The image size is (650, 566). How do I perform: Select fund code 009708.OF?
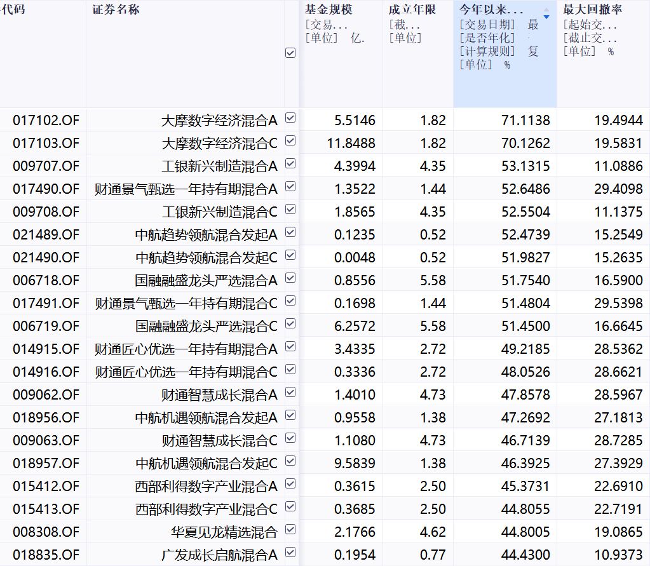(46, 212)
